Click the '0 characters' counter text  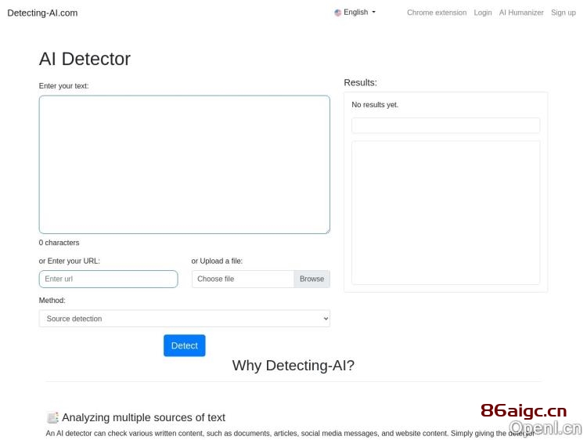tap(59, 243)
